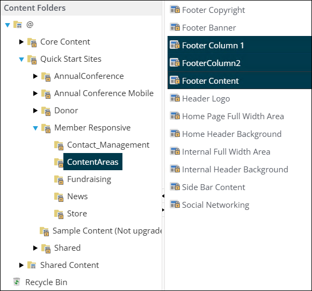Click the content icon beside Header Logo
Viewport: 312px width, 291px height.
tap(175, 98)
